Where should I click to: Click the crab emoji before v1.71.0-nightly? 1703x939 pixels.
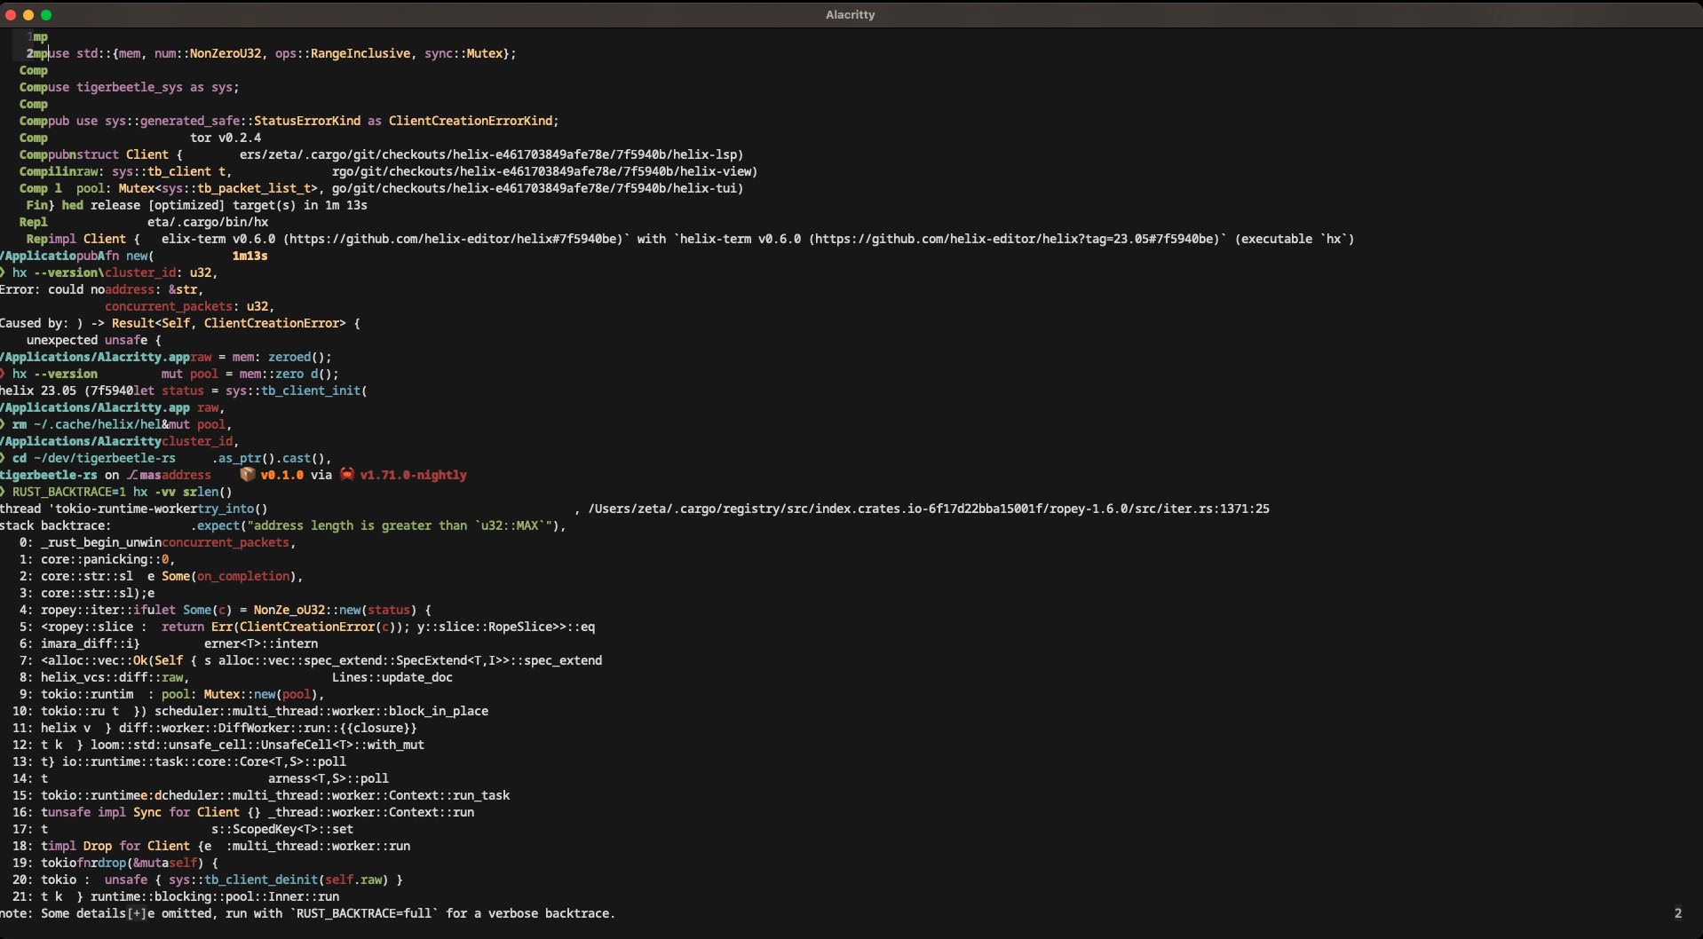coord(347,475)
